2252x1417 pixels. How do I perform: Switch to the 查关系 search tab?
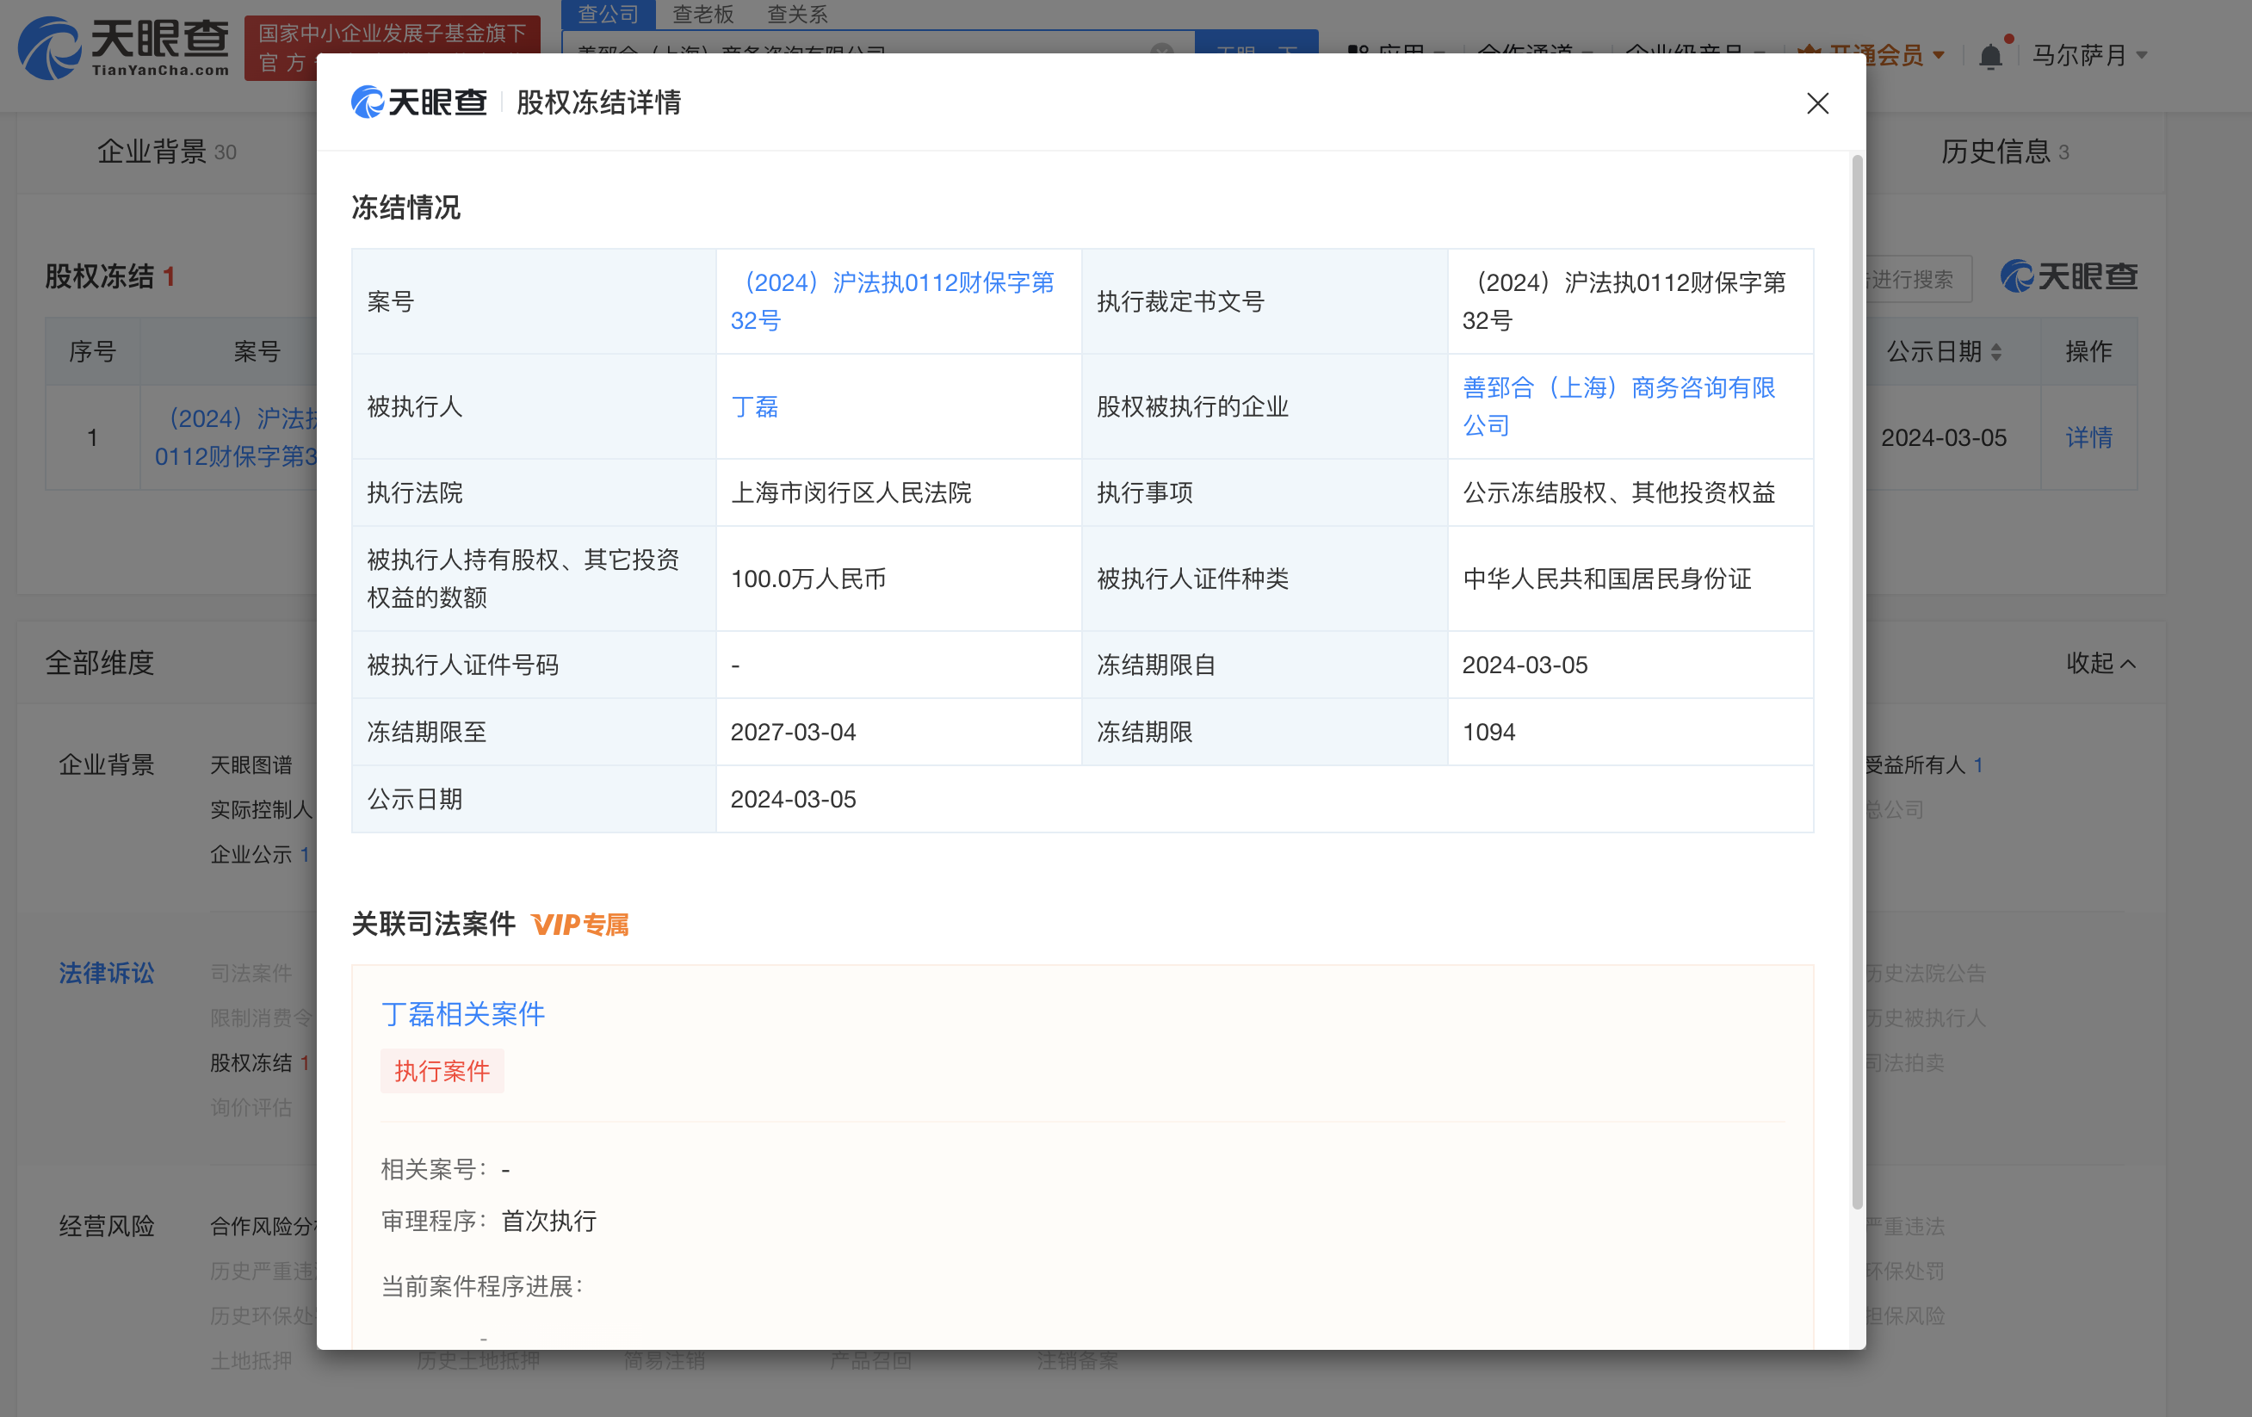pyautogui.click(x=797, y=14)
